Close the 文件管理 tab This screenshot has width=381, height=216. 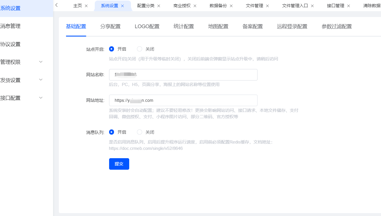tap(267, 6)
